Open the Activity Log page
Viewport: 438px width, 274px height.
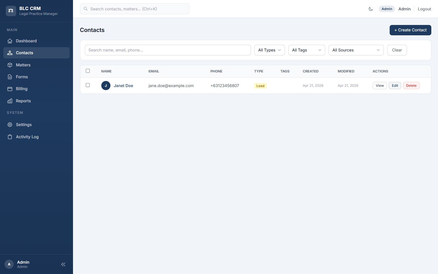click(x=36, y=137)
